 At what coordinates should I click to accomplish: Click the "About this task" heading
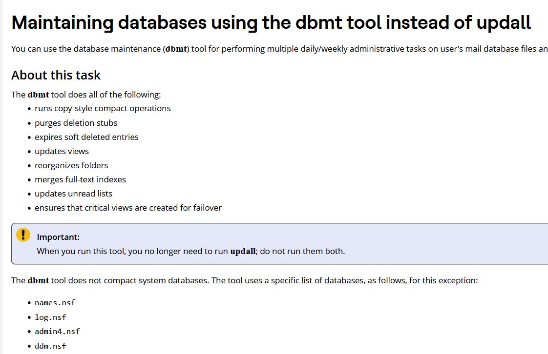point(56,75)
